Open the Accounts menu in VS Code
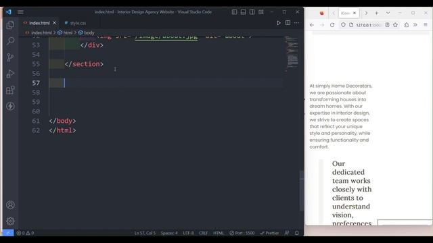 10,205
